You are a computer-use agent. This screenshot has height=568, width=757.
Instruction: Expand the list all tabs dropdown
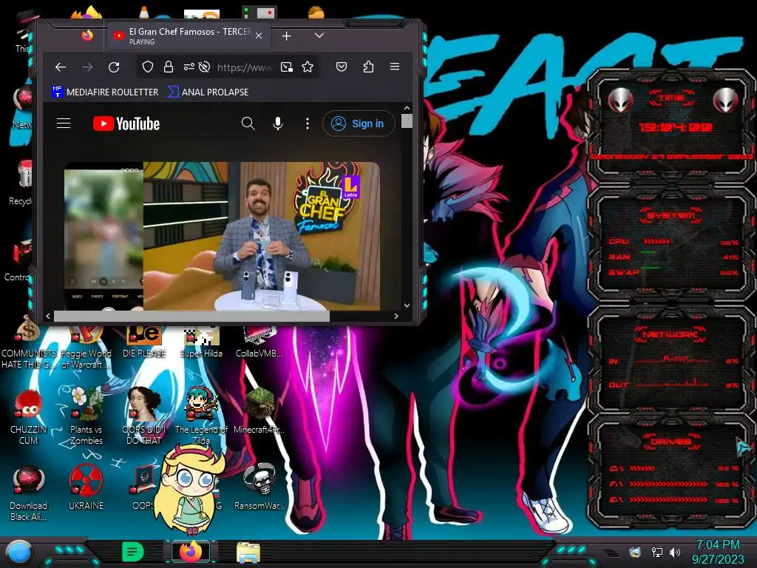pos(319,35)
